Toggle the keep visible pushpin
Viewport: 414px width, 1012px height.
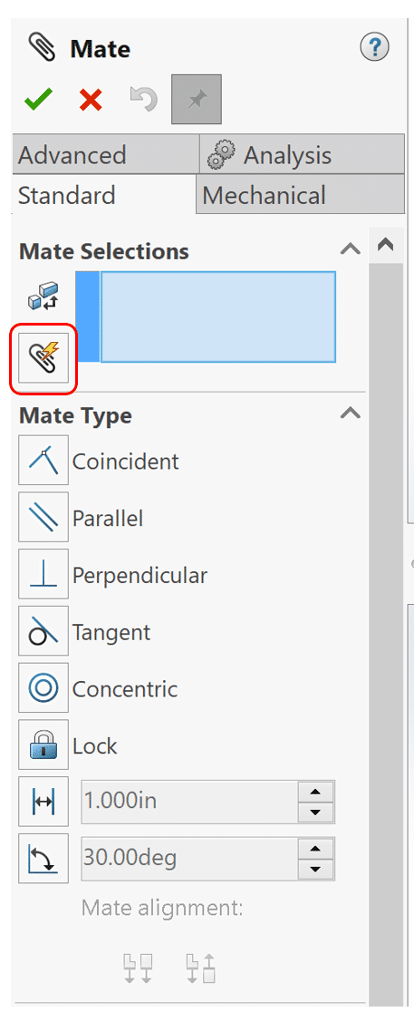click(x=196, y=100)
